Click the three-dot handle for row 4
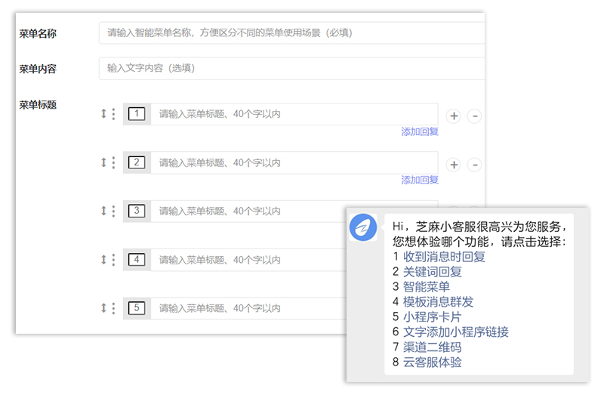Image resolution: width=604 pixels, height=395 pixels. [113, 259]
